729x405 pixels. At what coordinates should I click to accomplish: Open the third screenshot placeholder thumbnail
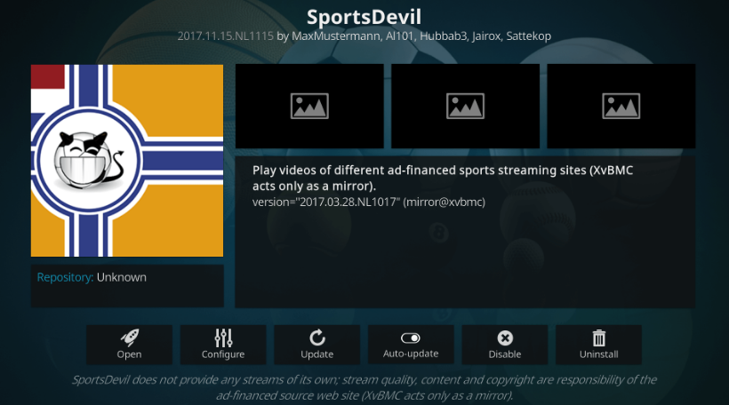click(x=621, y=106)
